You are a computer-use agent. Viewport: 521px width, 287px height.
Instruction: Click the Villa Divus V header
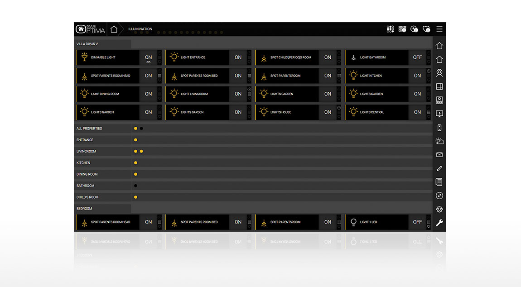(87, 44)
